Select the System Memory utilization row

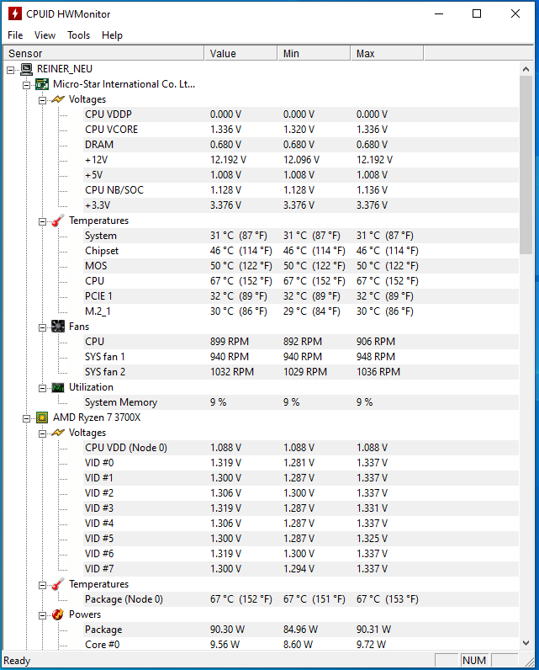tap(301, 402)
